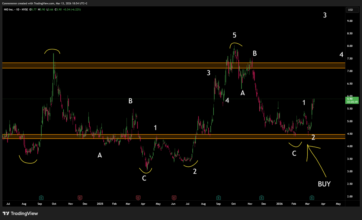Viewport: 362px width, 220px height.
Task: Click the close value C5.90
Action: pos(58,9)
